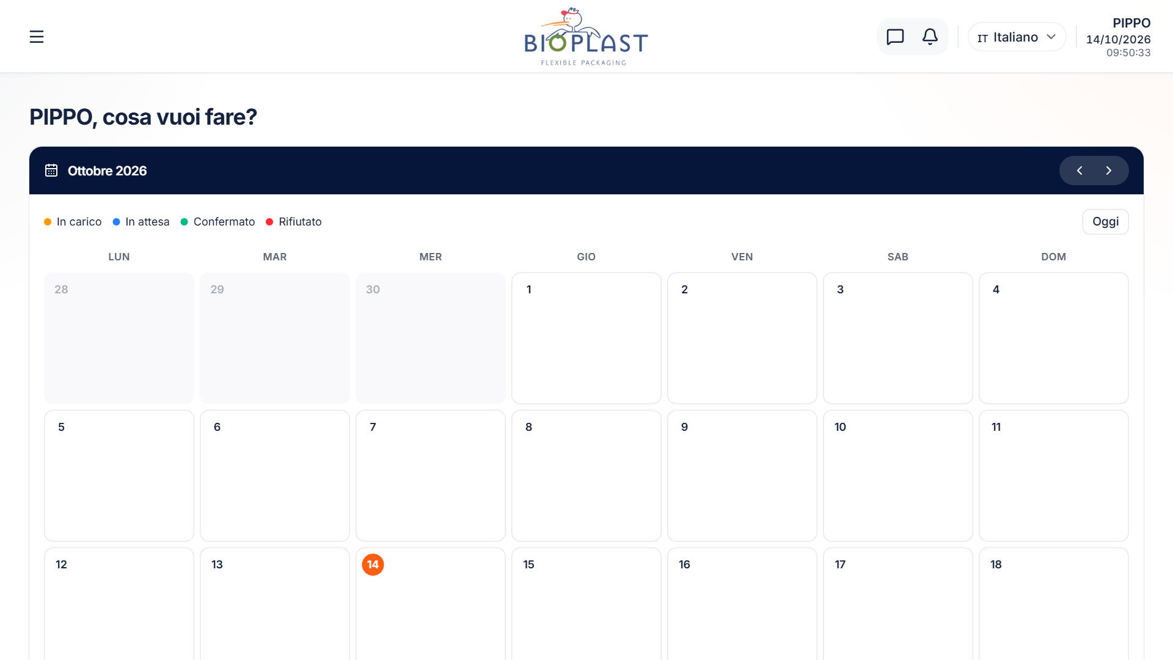Choose day 15 calendar cell
This screenshot has width=1173, height=660.
(x=586, y=604)
